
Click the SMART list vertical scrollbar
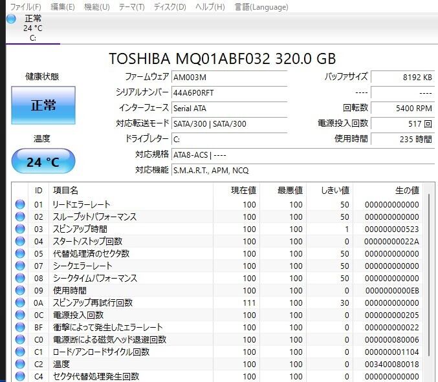click(x=429, y=275)
